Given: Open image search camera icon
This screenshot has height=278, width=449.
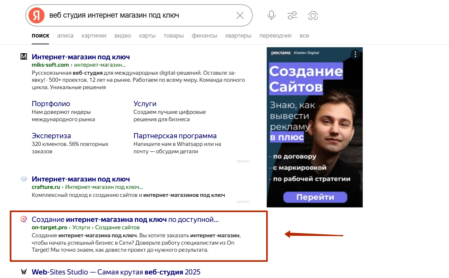Looking at the screenshot, I should tap(313, 15).
